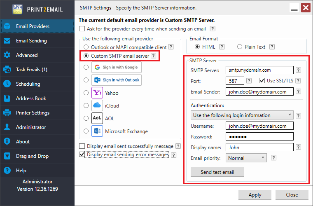This screenshot has width=313, height=206.
Task: Enable ask for provider every time checkbox
Action: pos(82,29)
